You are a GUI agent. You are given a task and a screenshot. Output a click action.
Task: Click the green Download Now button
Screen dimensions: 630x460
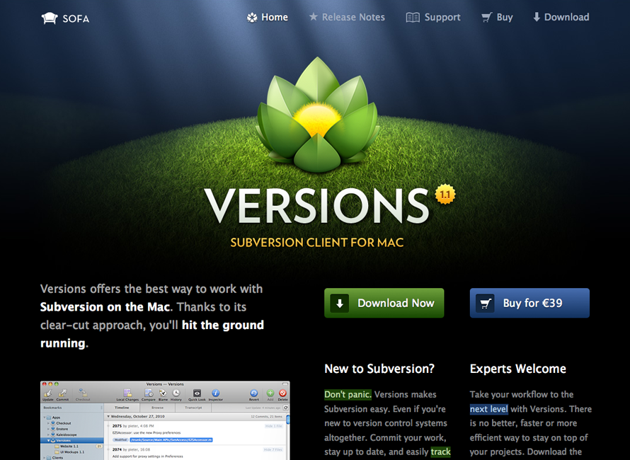coord(384,303)
